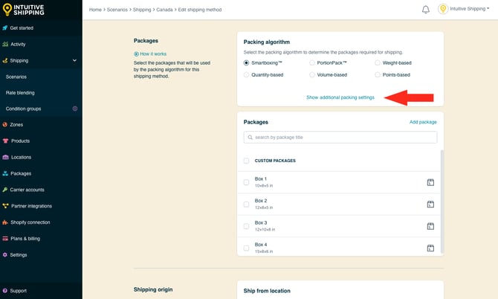This screenshot has height=299, width=498.
Task: Click the Home breadcrumb
Action: point(95,10)
